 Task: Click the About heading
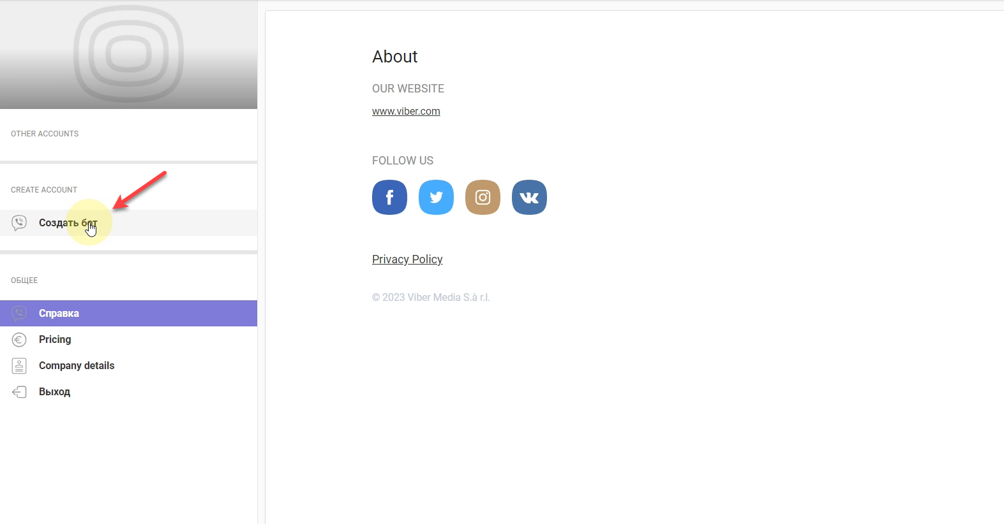pos(395,57)
